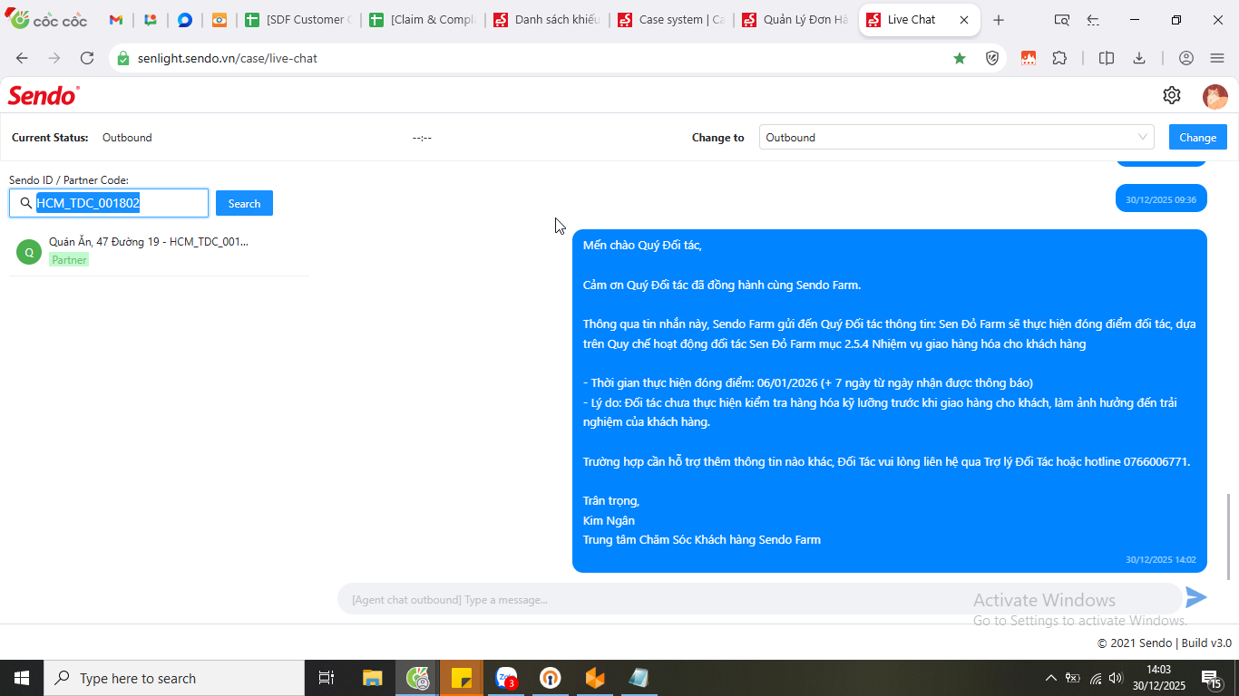
Task: Open the Windows notification center
Action: tap(1213, 678)
